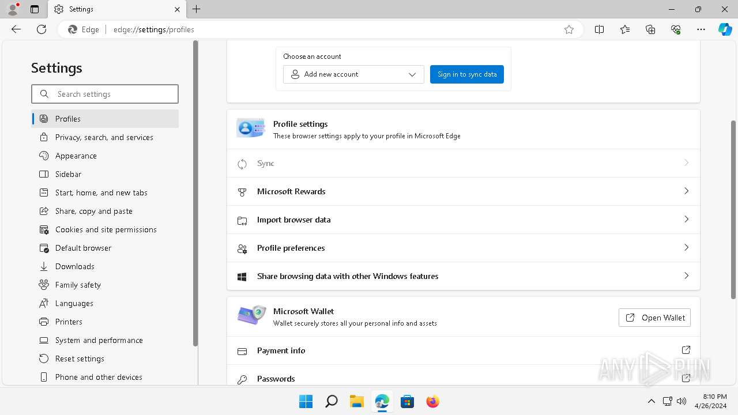Open Copilot icon in toolbar
This screenshot has width=738, height=415.
(x=725, y=29)
